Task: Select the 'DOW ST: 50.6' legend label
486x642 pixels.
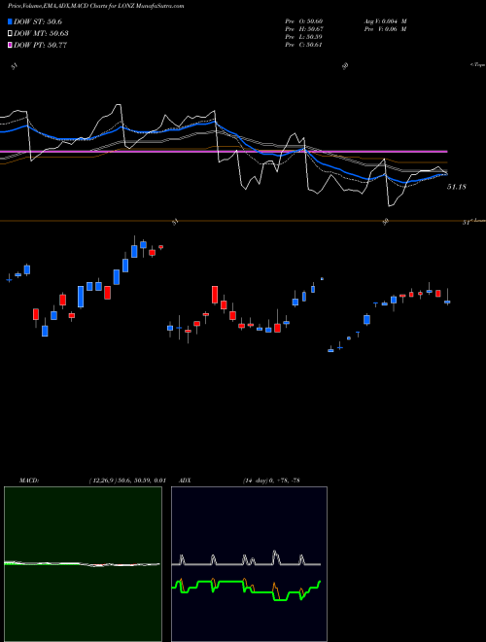Action: coord(38,21)
